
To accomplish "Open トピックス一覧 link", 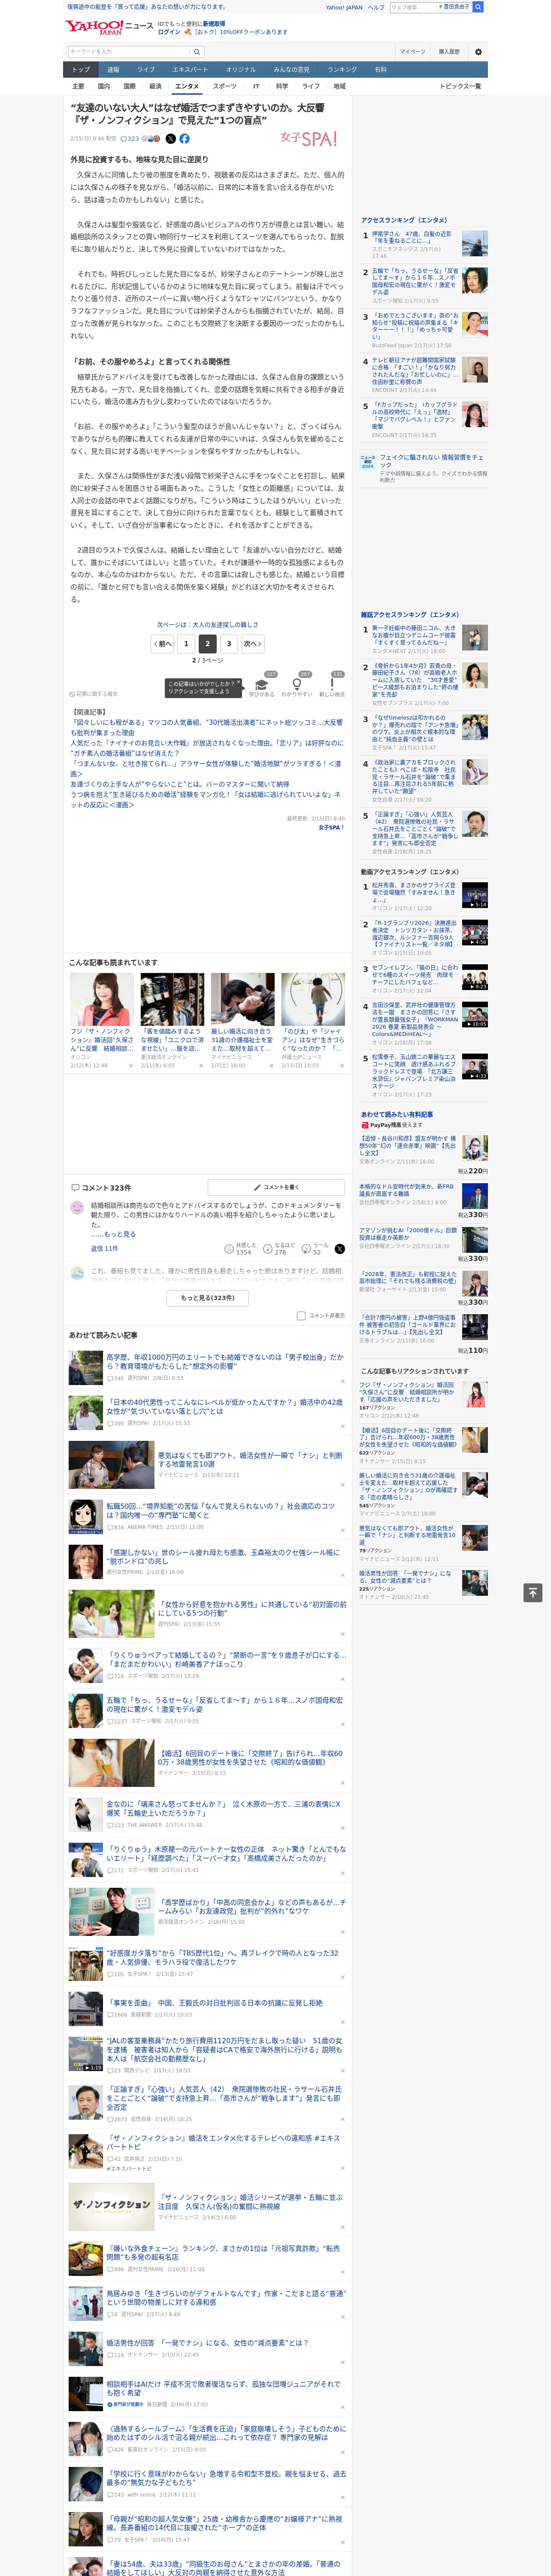I will coord(460,86).
